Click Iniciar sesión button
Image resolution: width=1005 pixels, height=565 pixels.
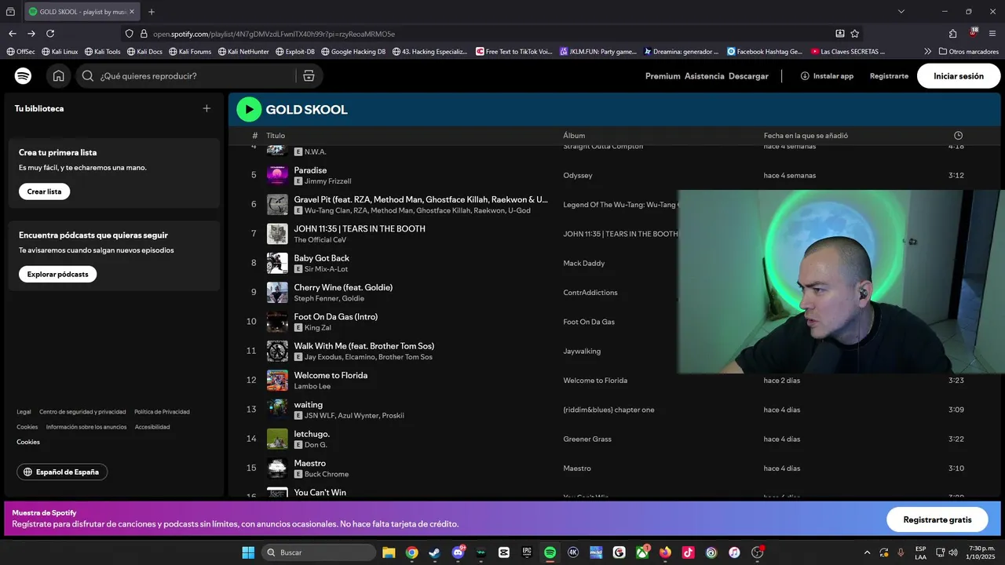(959, 76)
